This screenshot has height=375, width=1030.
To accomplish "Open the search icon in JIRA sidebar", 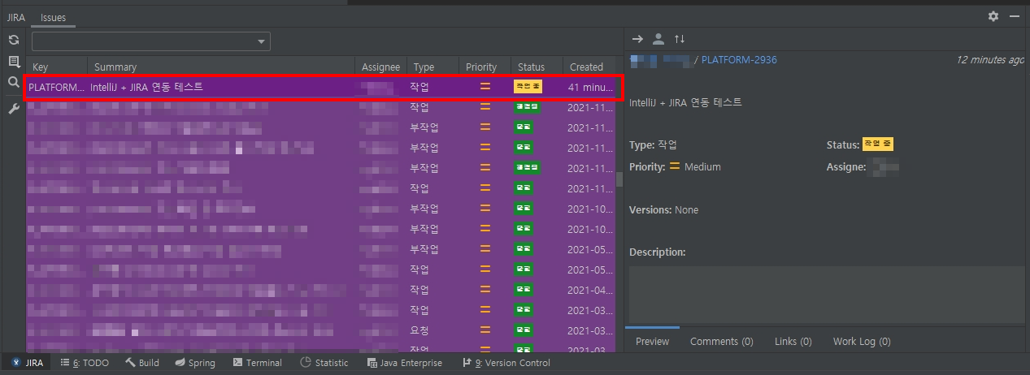I will [13, 82].
